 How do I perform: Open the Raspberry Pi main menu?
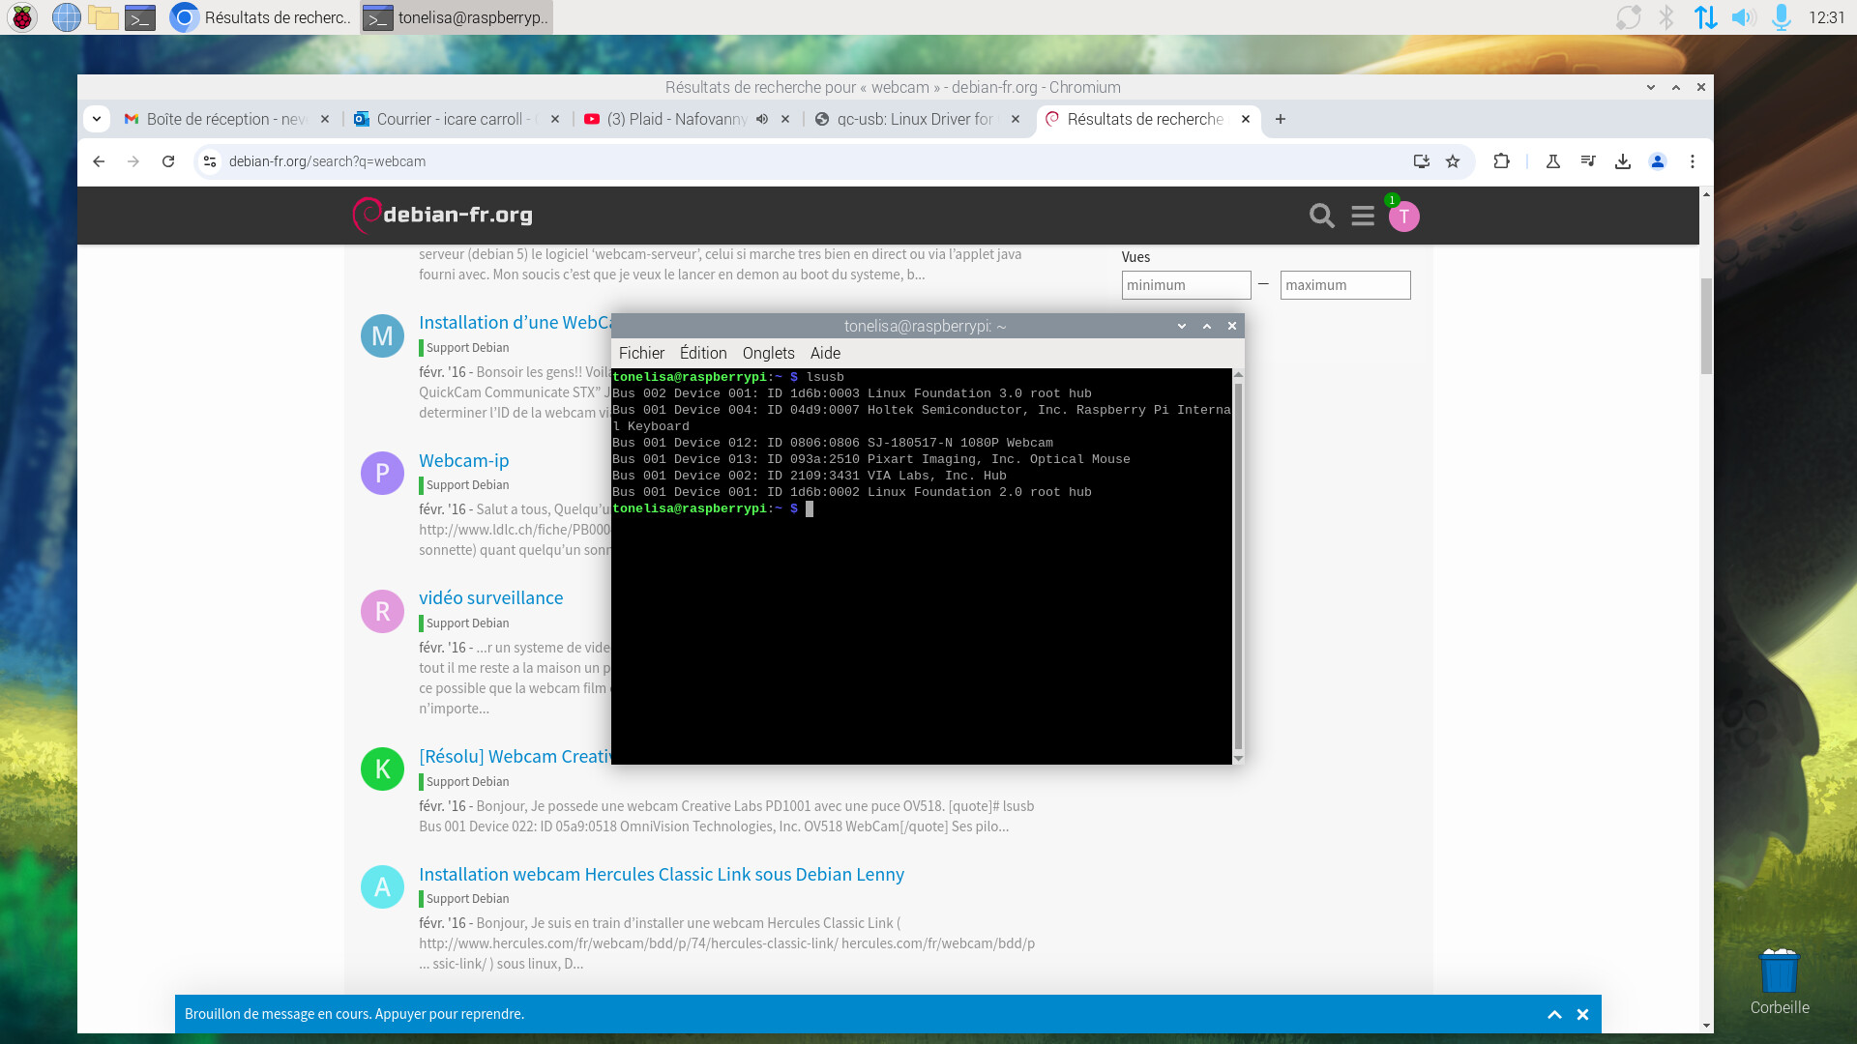click(22, 17)
